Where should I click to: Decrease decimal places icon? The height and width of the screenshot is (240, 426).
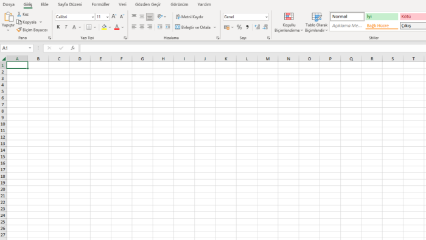265,27
